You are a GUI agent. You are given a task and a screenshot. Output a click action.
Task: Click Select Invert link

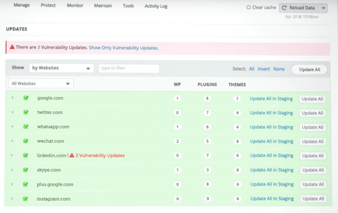coord(264,69)
